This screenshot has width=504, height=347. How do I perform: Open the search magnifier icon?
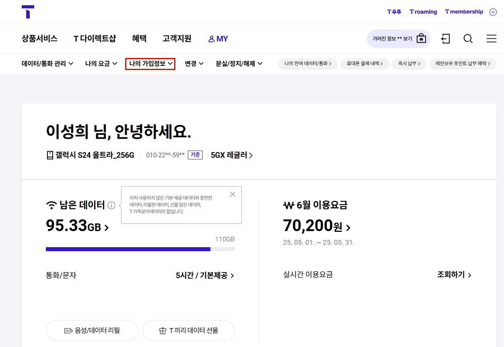468,39
